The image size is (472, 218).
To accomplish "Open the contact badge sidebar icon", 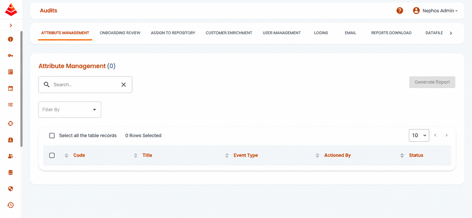I will click(10, 140).
